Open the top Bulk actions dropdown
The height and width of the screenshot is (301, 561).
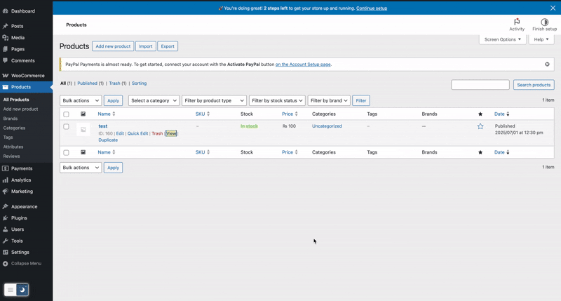pyautogui.click(x=81, y=101)
